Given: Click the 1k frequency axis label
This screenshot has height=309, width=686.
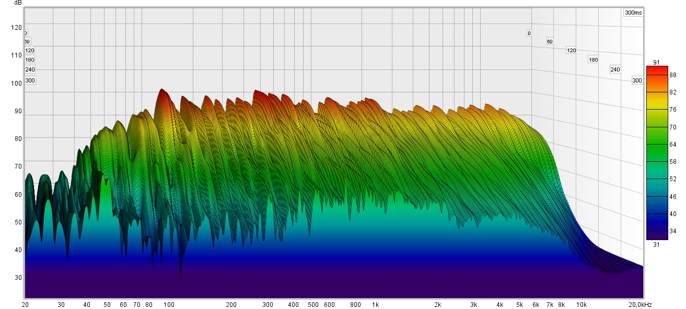Looking at the screenshot, I should tap(376, 304).
